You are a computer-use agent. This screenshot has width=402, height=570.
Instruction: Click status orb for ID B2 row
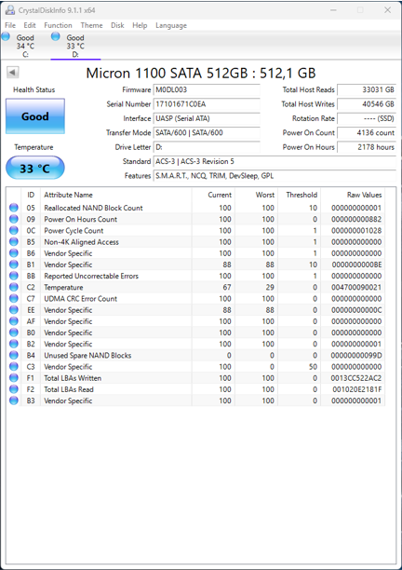tap(13, 344)
